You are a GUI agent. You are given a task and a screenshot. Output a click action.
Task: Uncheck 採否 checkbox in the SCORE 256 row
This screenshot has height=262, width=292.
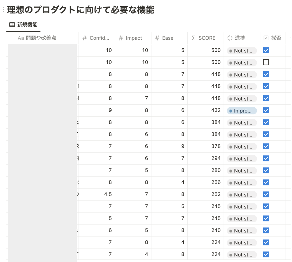266,182
